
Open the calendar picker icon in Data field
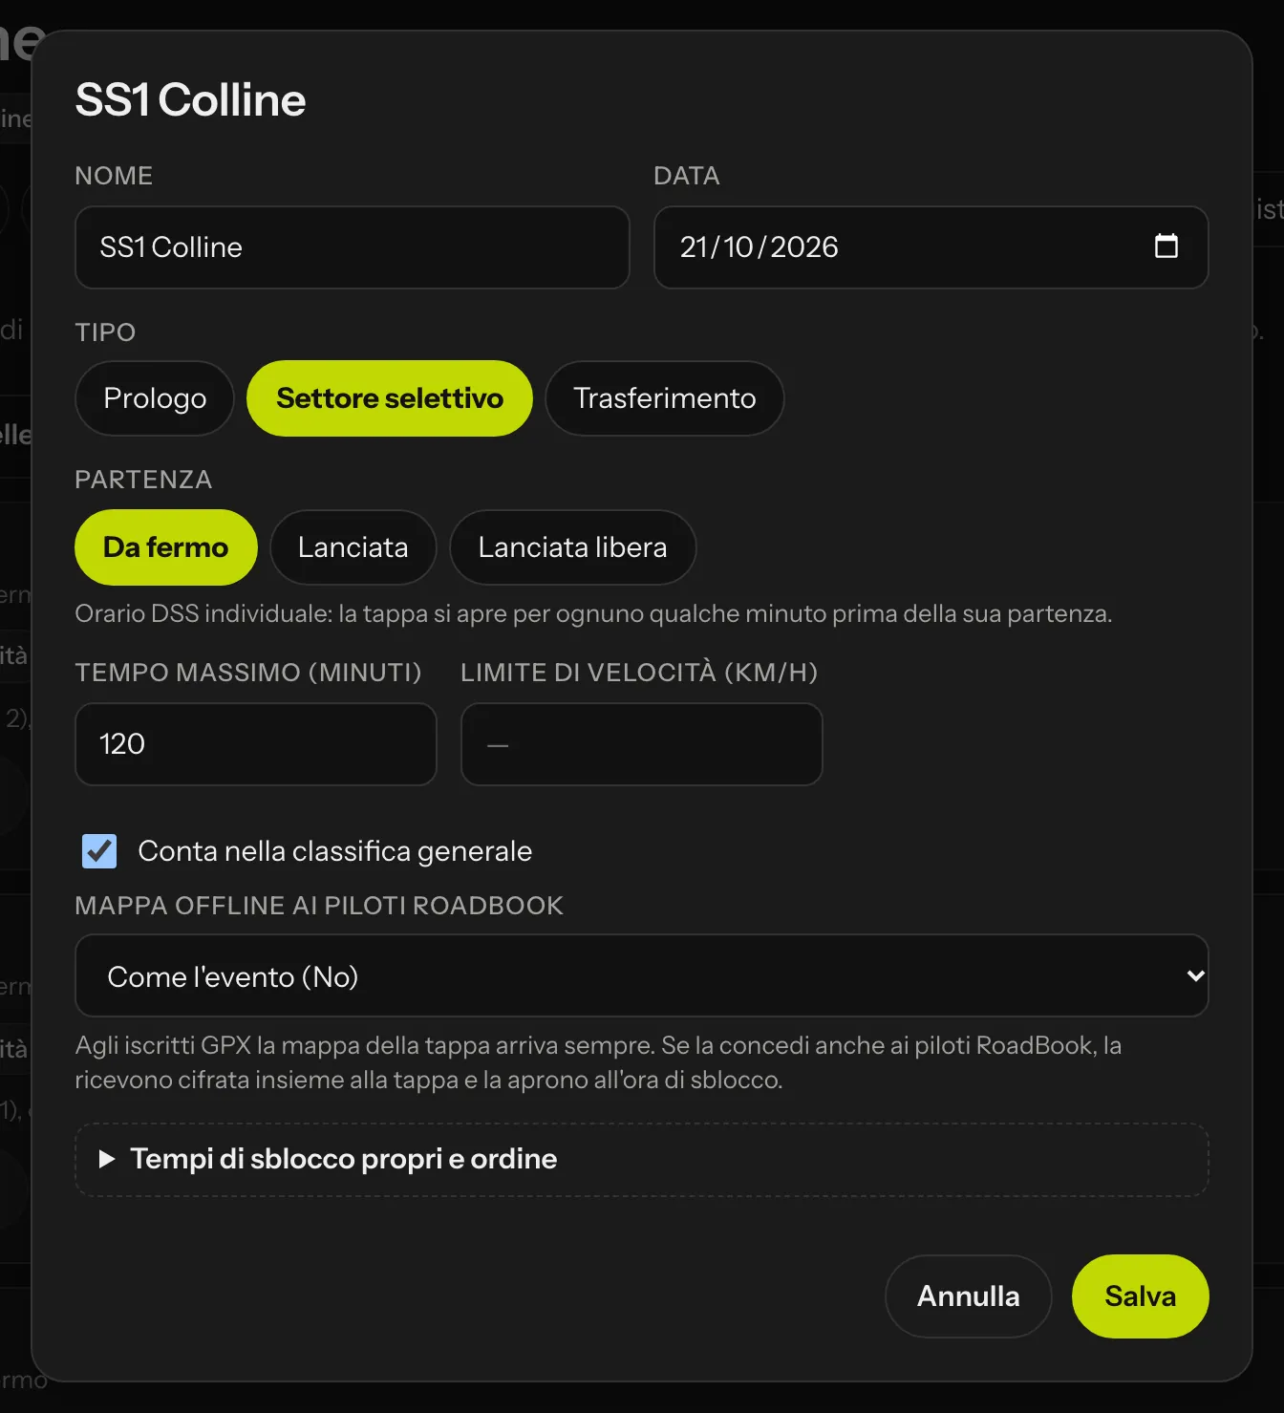[1166, 246]
